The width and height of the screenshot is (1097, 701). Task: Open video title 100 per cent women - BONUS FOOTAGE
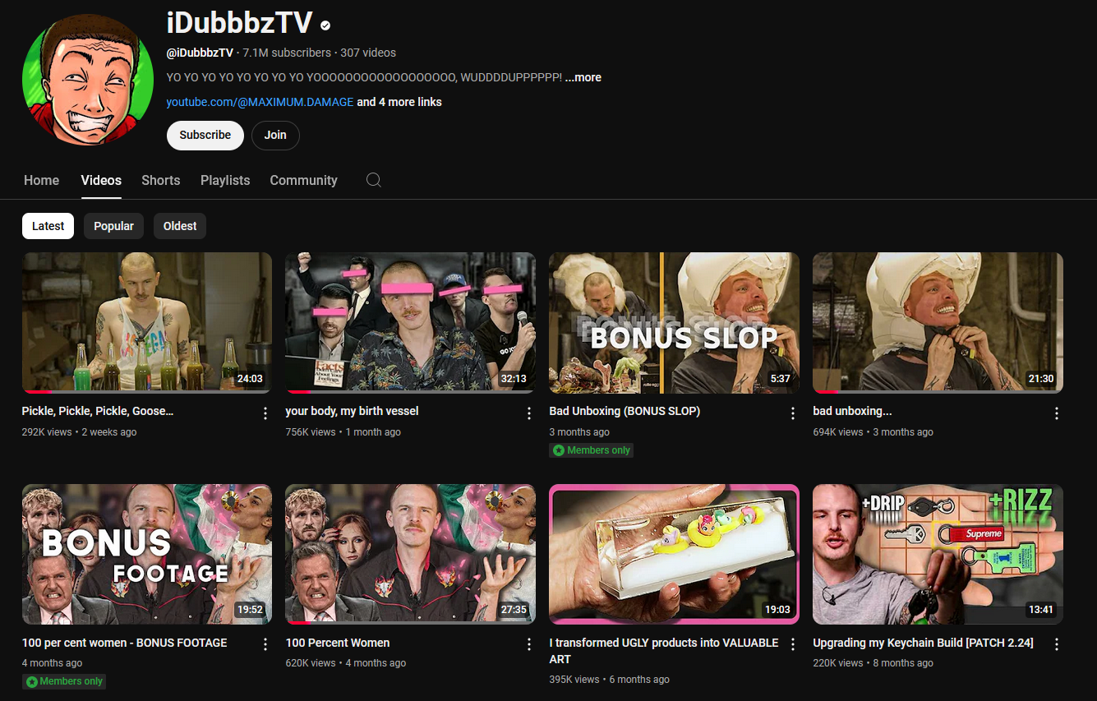pyautogui.click(x=125, y=643)
